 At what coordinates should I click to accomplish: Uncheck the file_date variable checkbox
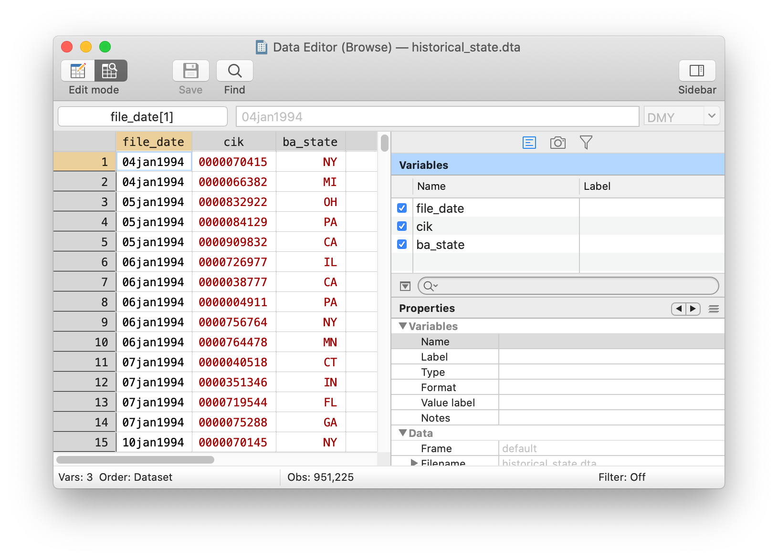coord(402,208)
